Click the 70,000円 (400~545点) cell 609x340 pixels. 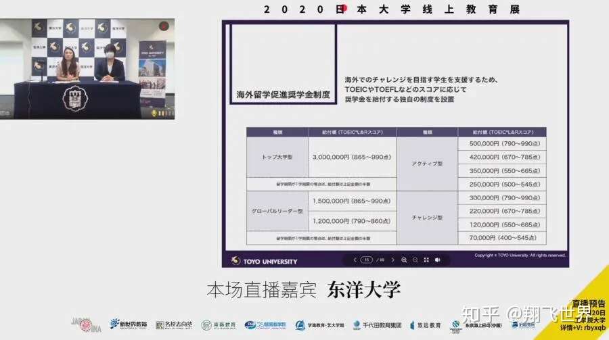click(x=502, y=238)
